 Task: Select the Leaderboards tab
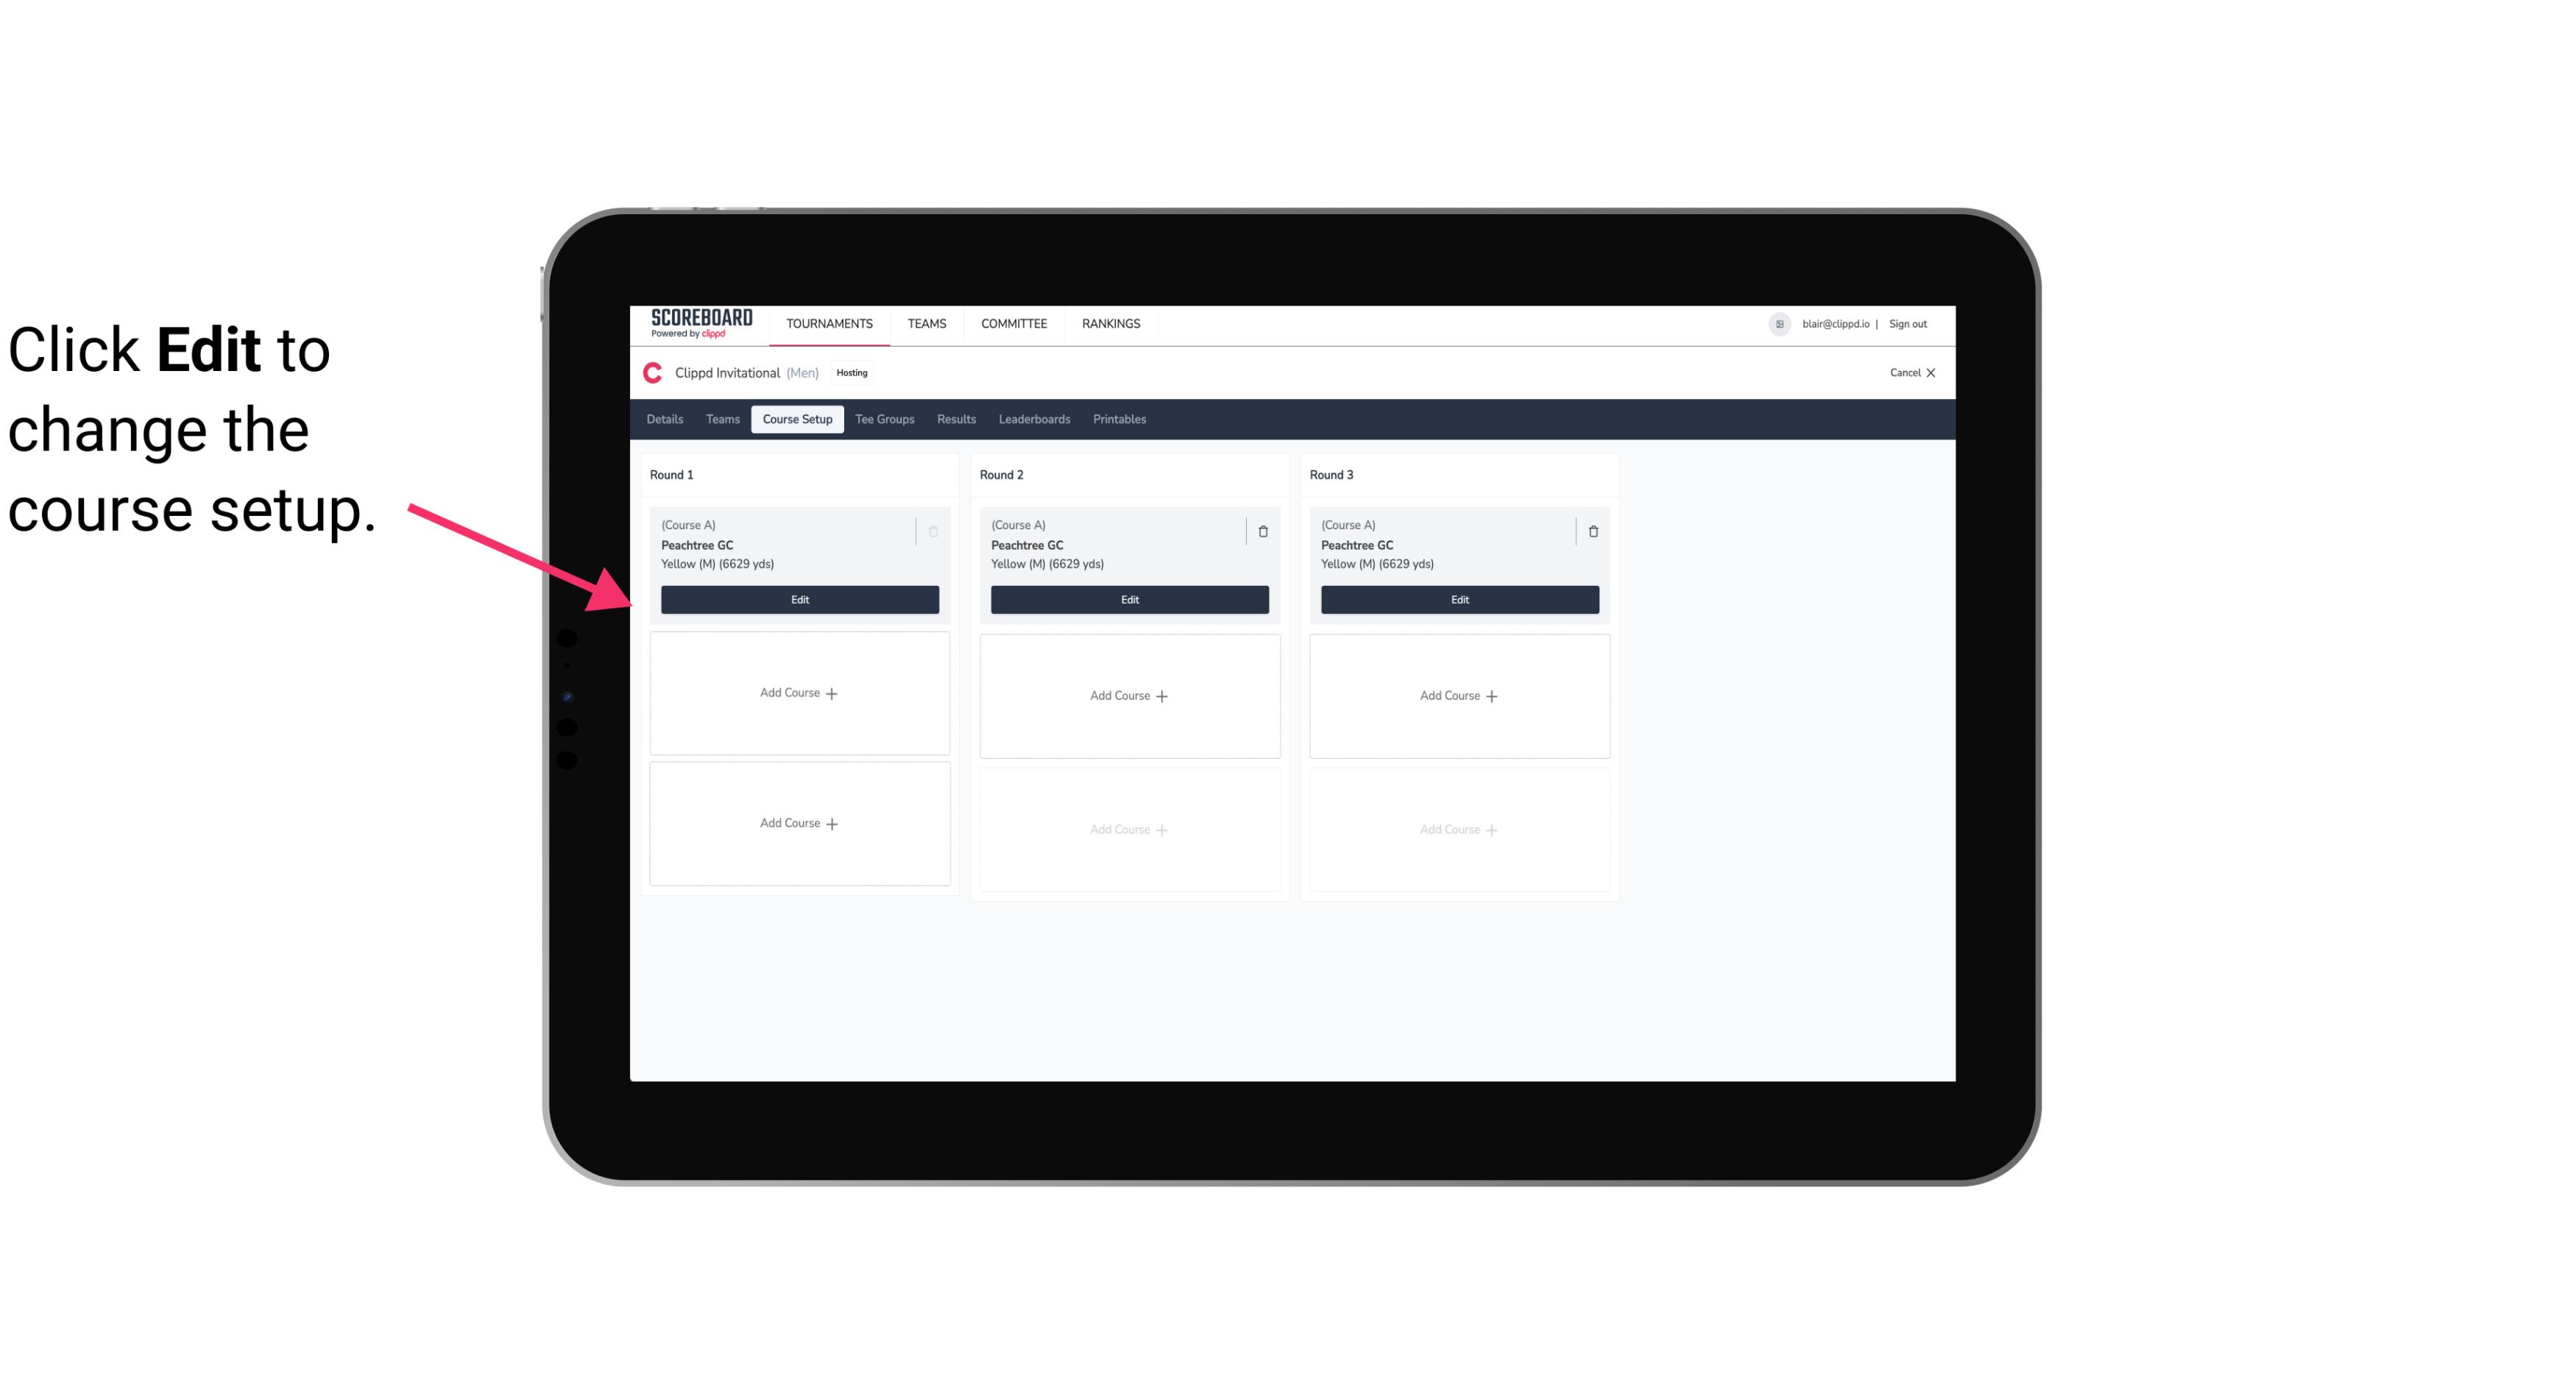1034,420
